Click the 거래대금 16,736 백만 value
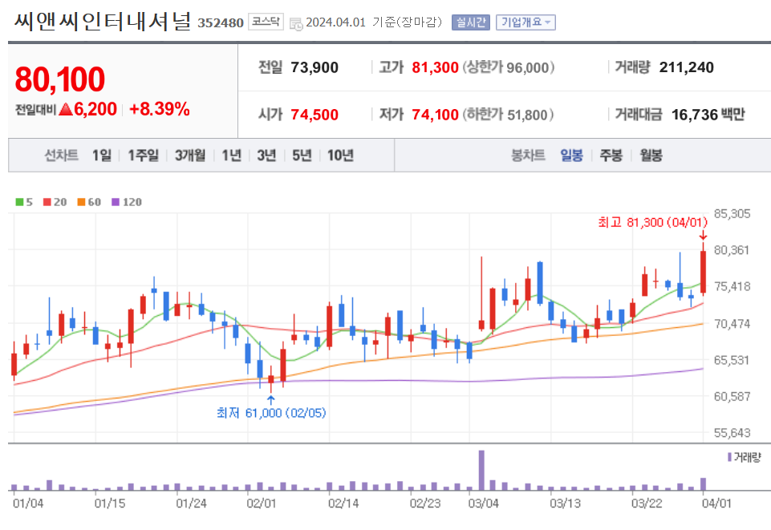The width and height of the screenshot is (771, 530). [x=708, y=115]
